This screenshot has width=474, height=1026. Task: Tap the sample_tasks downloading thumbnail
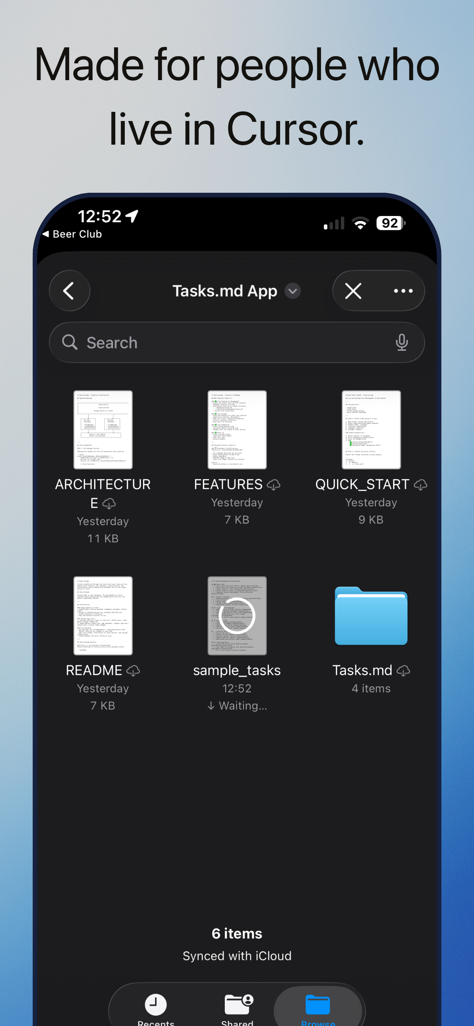(x=237, y=616)
